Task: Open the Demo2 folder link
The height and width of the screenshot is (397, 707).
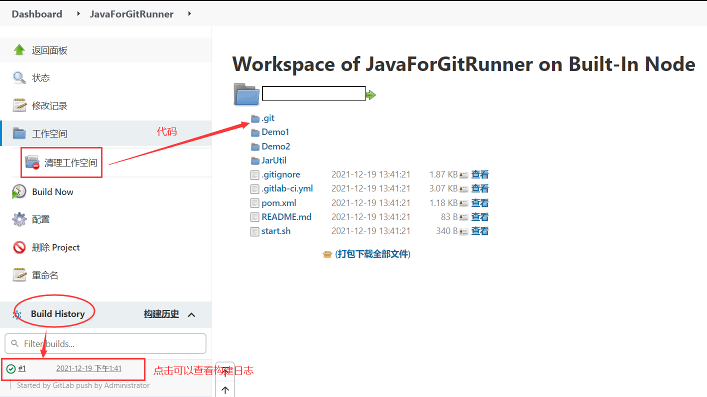Action: 276,146
